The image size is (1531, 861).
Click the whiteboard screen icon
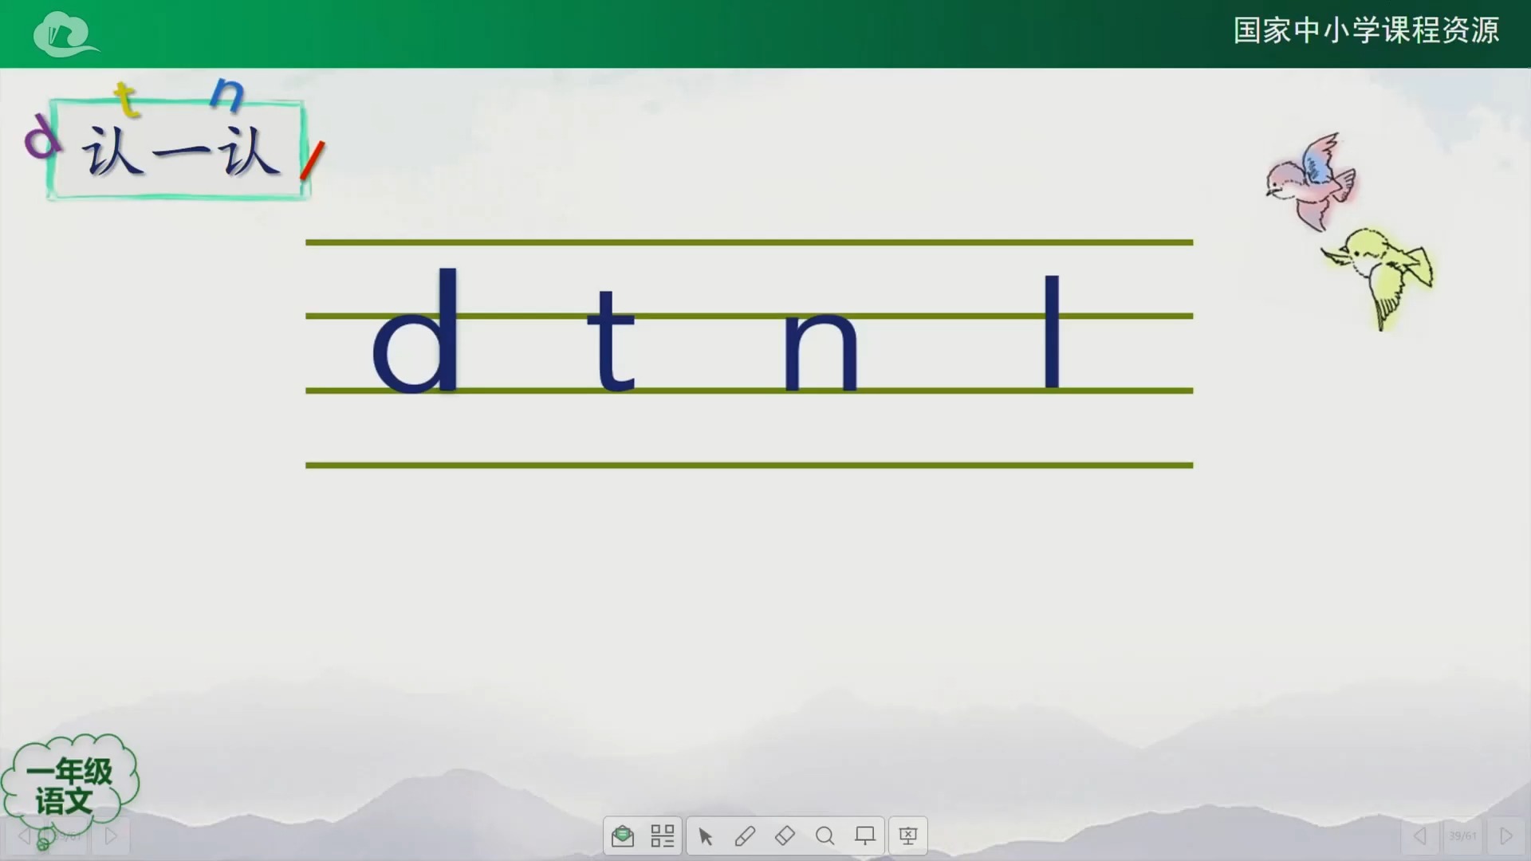[864, 835]
